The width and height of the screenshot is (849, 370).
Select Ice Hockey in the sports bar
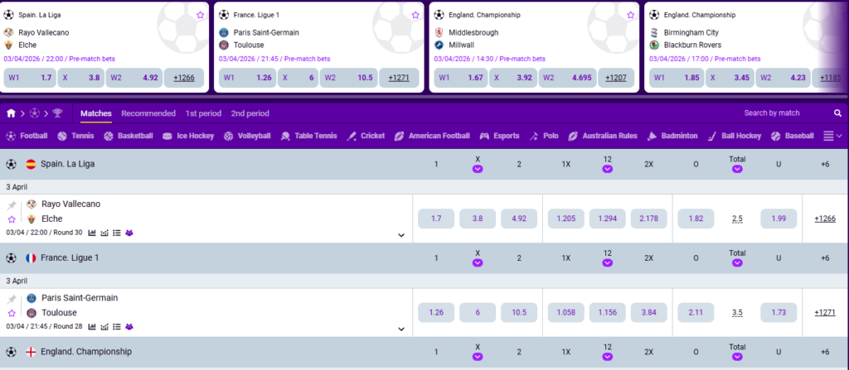pyautogui.click(x=188, y=136)
